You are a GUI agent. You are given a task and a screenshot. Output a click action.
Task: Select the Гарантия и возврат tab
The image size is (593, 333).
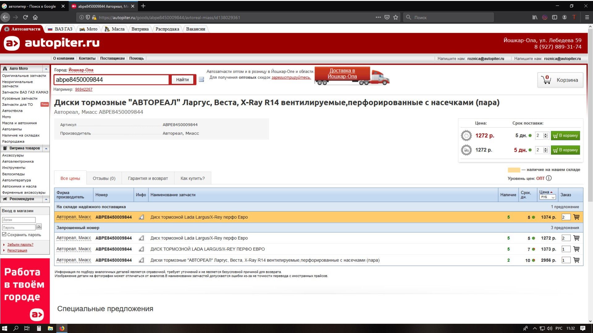[148, 178]
